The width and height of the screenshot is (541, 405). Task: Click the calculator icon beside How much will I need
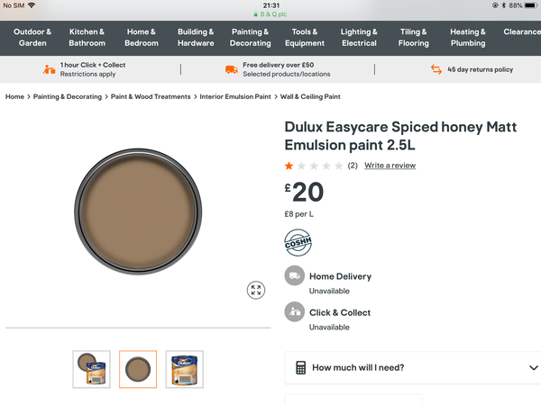click(300, 367)
